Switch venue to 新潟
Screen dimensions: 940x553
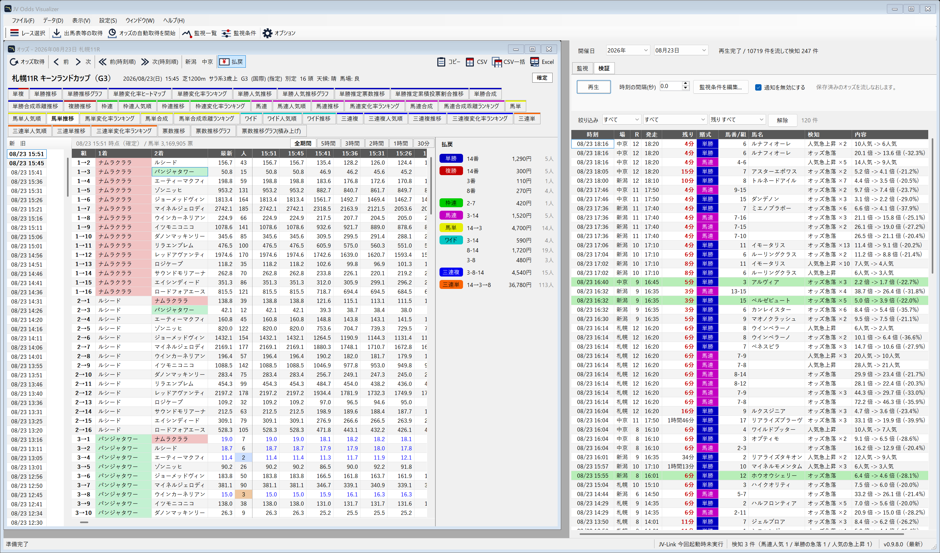click(x=191, y=62)
